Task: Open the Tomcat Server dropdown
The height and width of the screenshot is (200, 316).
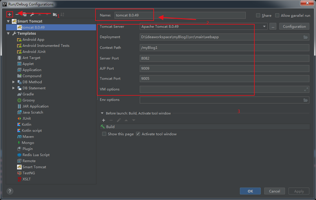Action: (x=264, y=27)
